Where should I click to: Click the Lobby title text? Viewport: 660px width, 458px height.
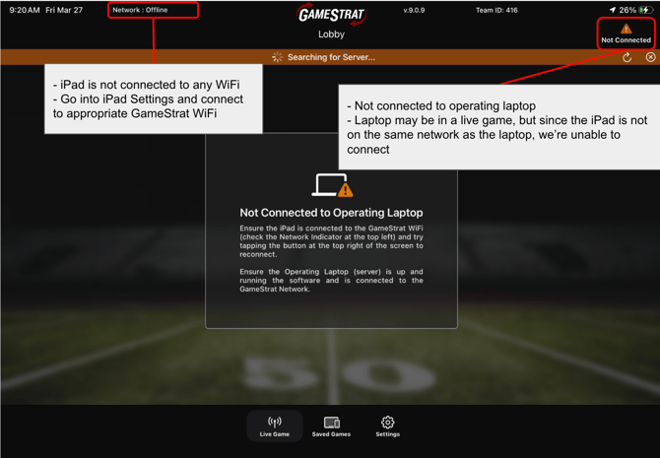(331, 34)
